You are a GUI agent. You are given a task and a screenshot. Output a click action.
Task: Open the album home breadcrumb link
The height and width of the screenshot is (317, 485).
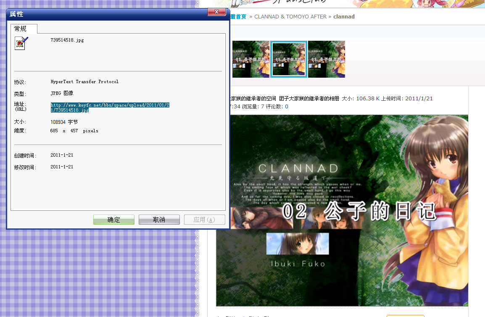coord(238,17)
